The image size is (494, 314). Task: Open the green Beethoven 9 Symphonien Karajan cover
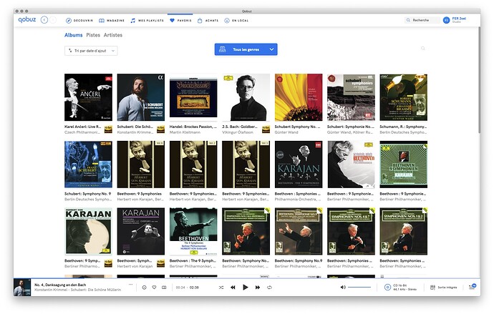[x=403, y=165]
